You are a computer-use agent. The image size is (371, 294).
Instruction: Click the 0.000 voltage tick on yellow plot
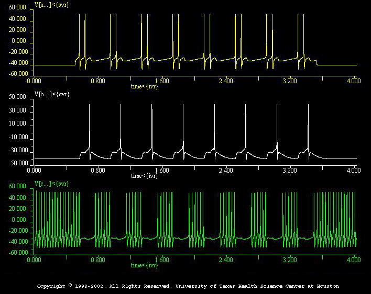[x=19, y=41]
